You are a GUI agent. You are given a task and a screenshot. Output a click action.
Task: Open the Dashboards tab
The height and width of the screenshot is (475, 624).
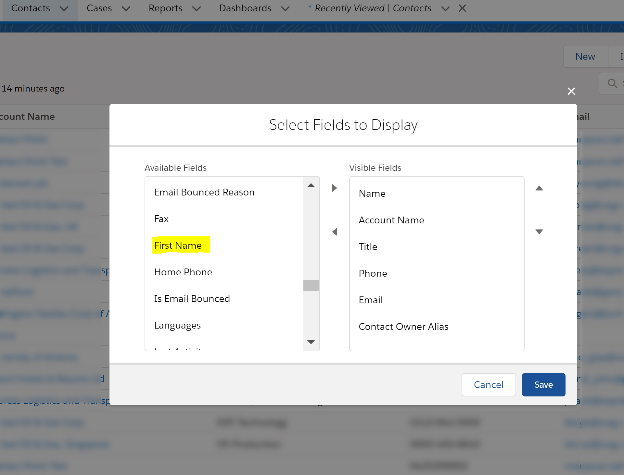(x=245, y=8)
